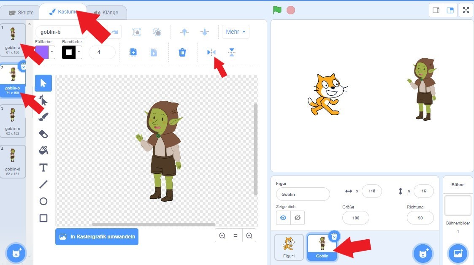Click the red stop button

[291, 10]
